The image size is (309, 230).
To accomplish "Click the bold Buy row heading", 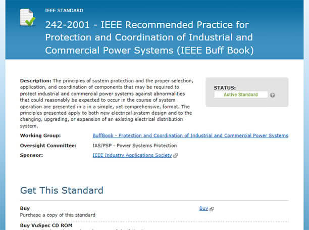I will tap(25, 208).
